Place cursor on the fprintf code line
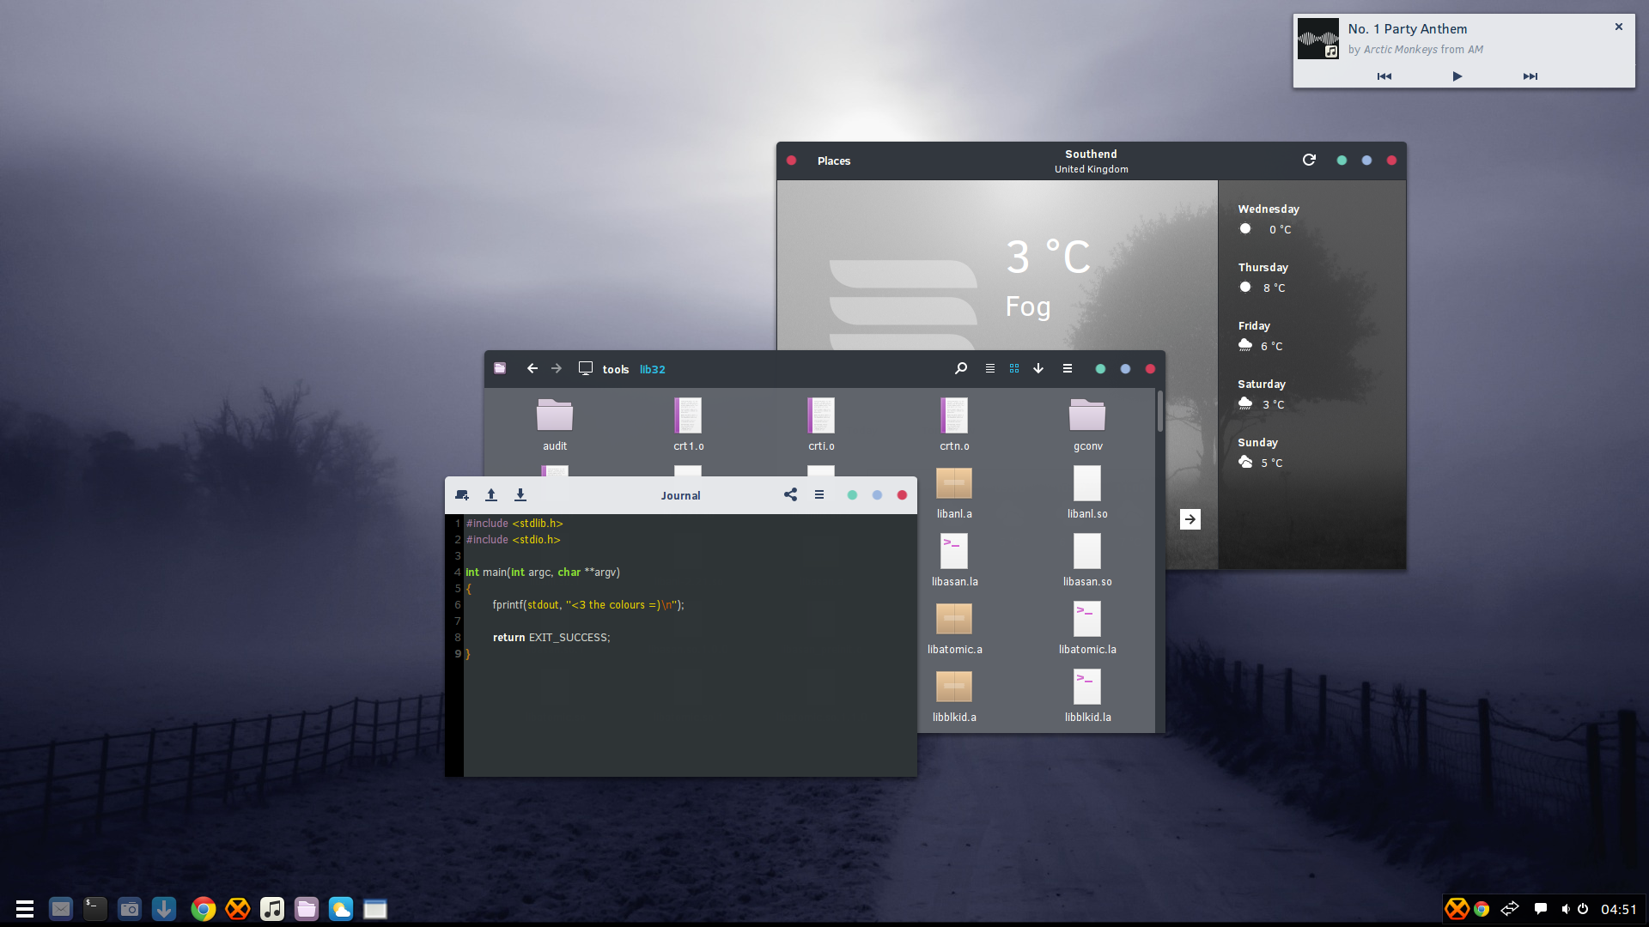The width and height of the screenshot is (1649, 927). 588,605
